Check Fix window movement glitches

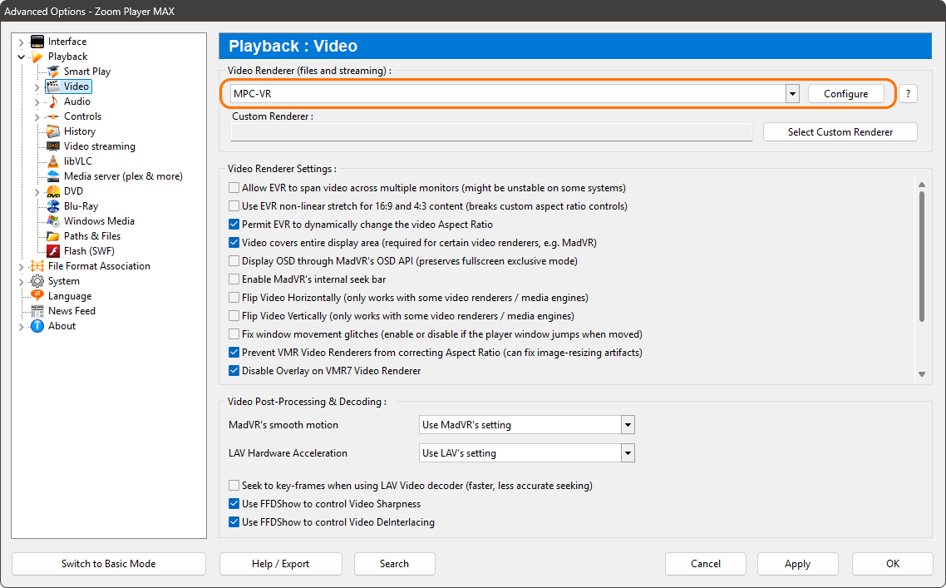[234, 334]
